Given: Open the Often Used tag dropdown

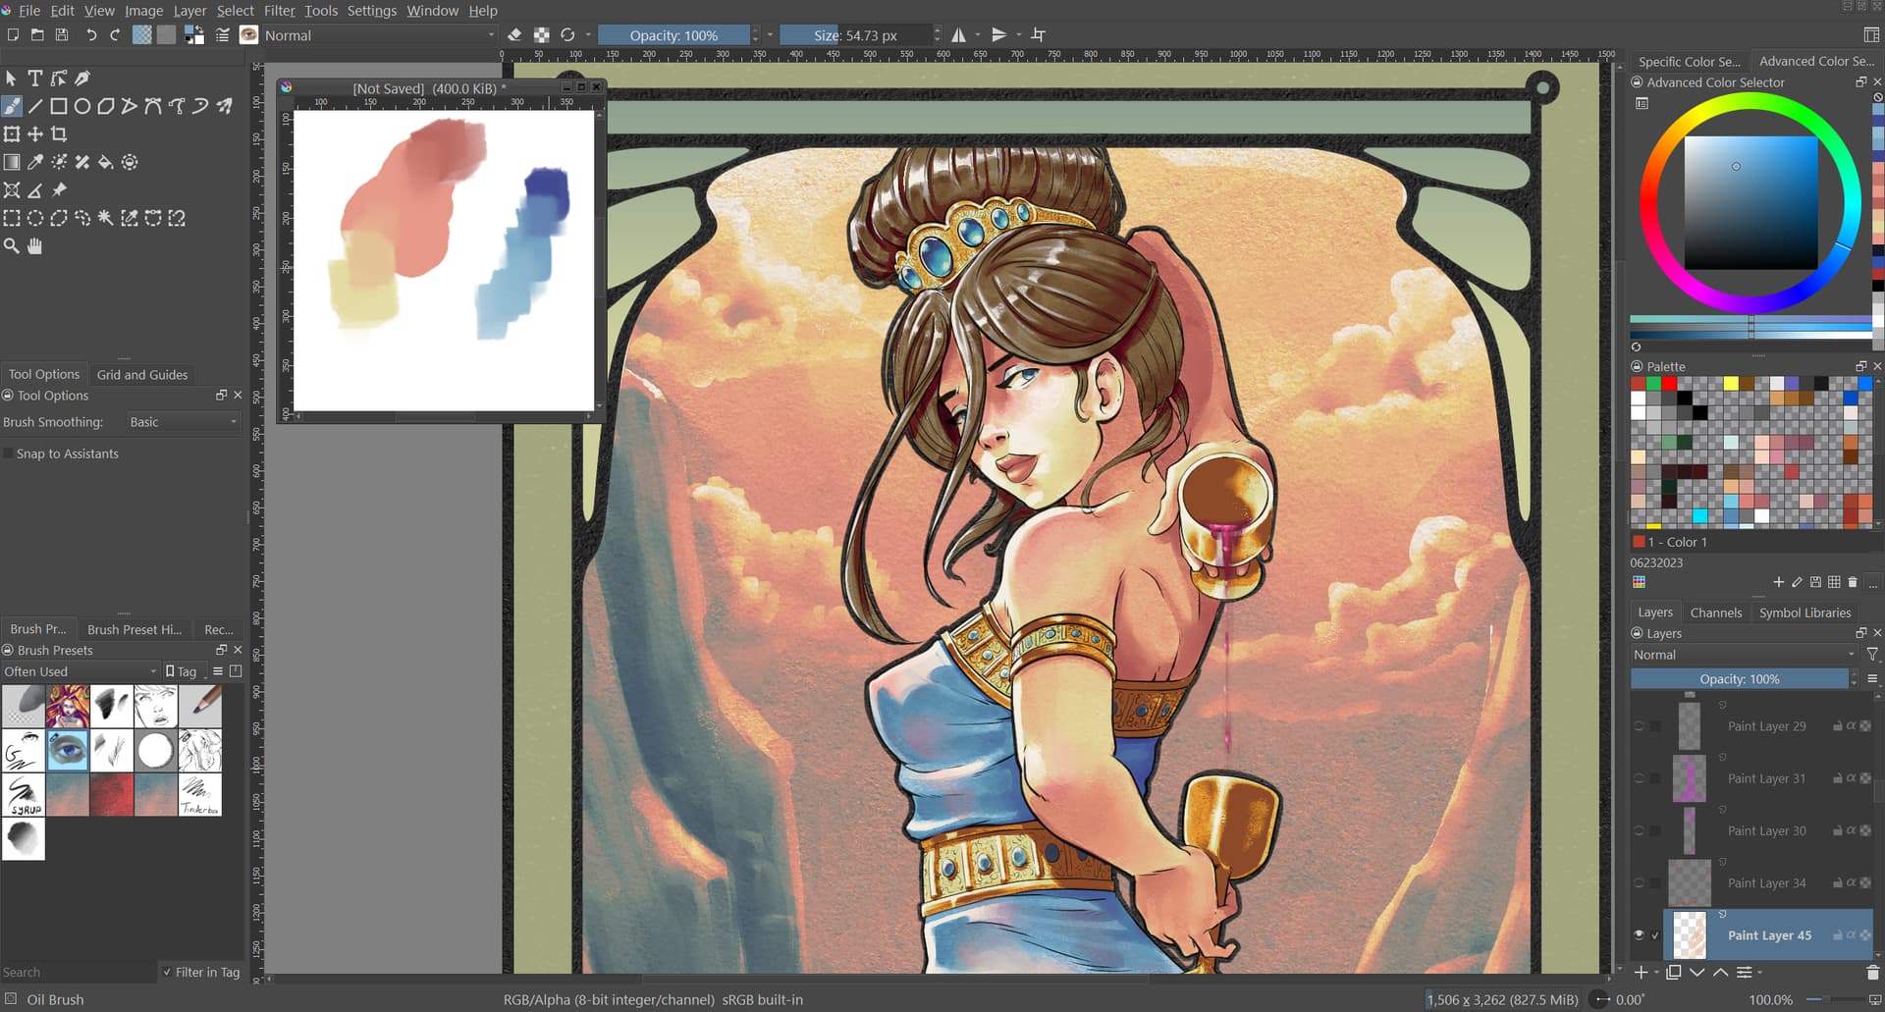Looking at the screenshot, I should (80, 671).
